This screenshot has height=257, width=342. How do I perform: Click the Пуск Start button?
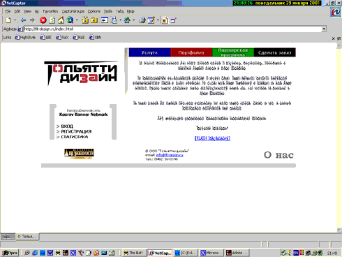pyautogui.click(x=10, y=253)
